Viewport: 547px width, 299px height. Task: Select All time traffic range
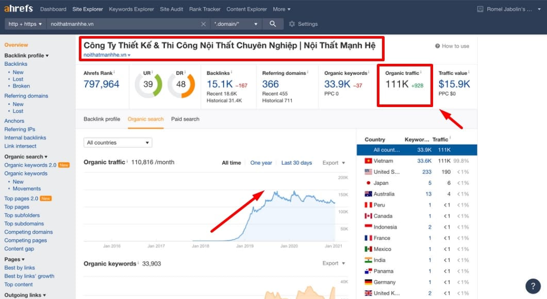[x=231, y=163]
